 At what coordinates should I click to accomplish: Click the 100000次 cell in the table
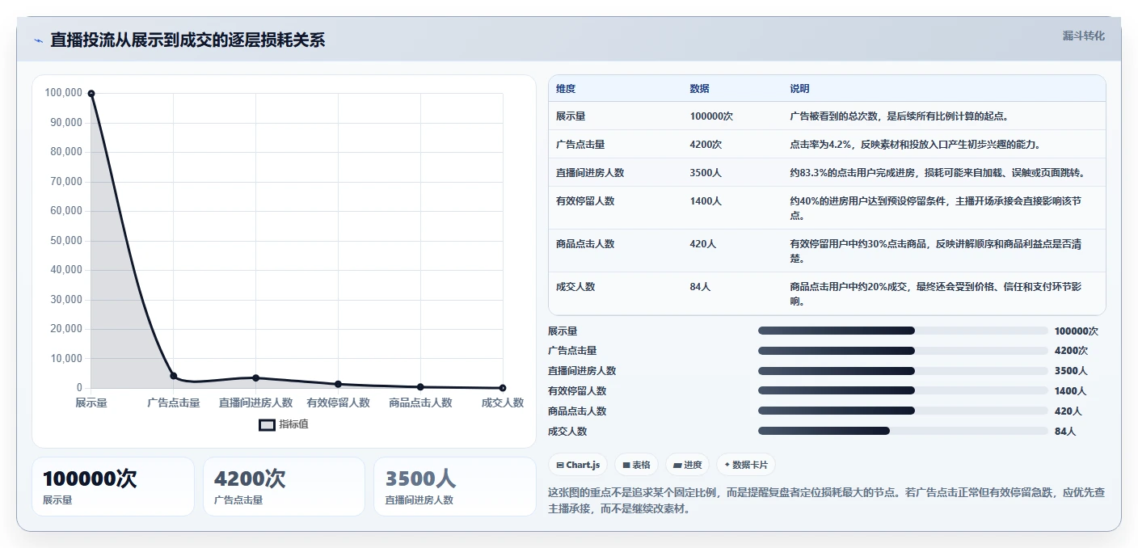(x=711, y=116)
